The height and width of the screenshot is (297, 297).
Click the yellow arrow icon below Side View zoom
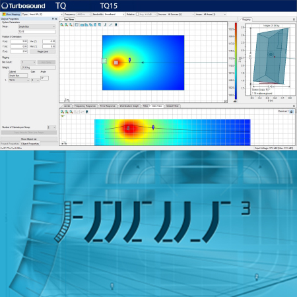63,116
